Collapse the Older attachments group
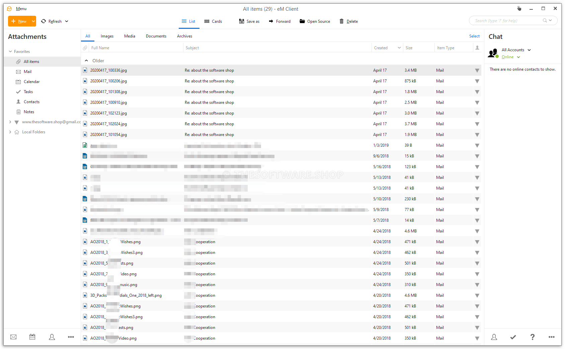 [86, 61]
